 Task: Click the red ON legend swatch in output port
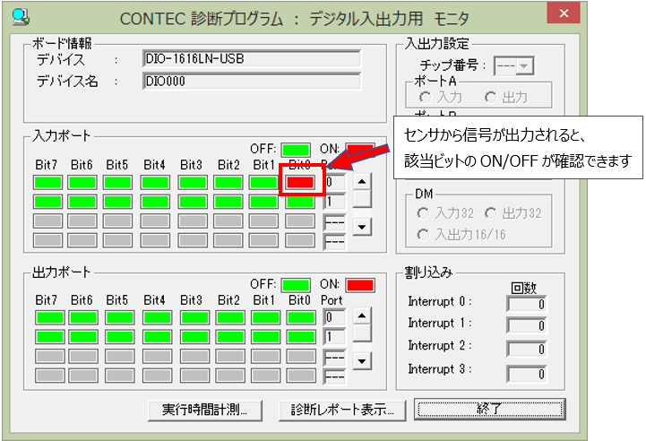[x=359, y=285]
